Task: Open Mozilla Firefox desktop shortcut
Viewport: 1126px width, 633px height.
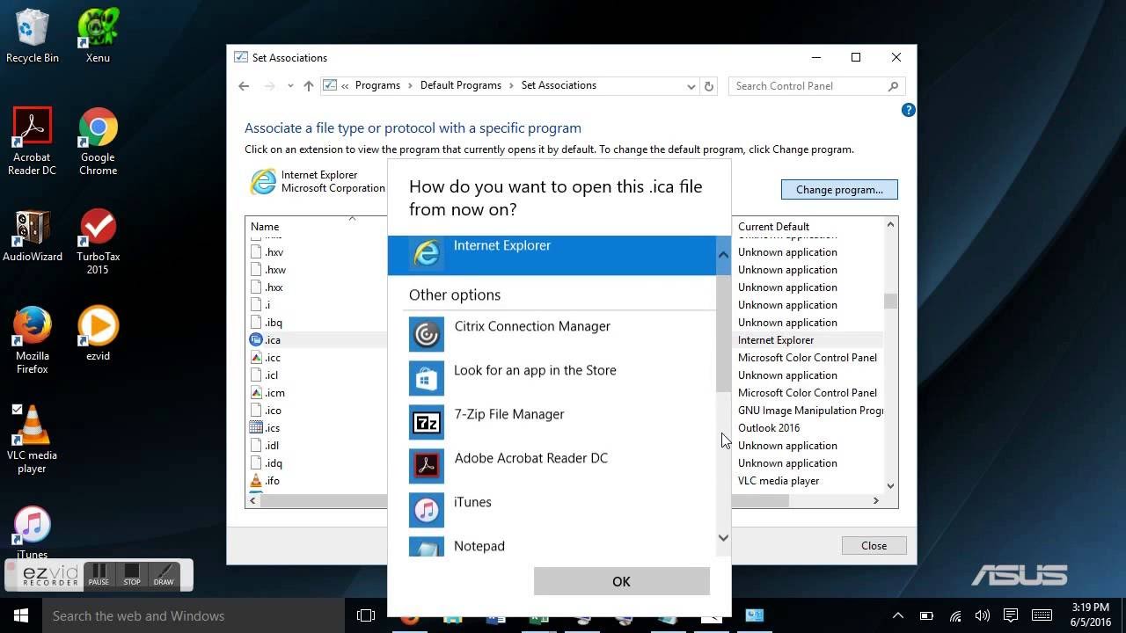Action: point(33,340)
